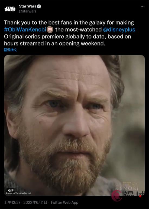
Task: Visit the @disneyplus mention link
Action: point(119,30)
